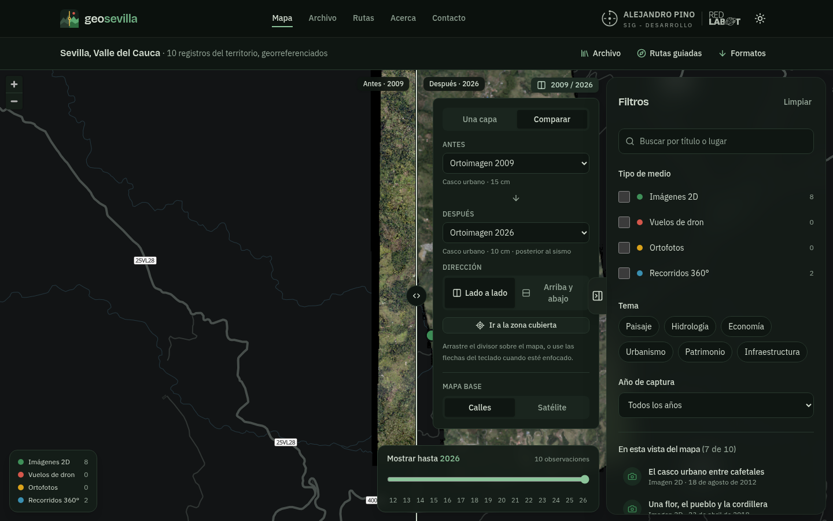Toggle light theme sun icon
Screen dimensions: 833x521
coord(760,19)
